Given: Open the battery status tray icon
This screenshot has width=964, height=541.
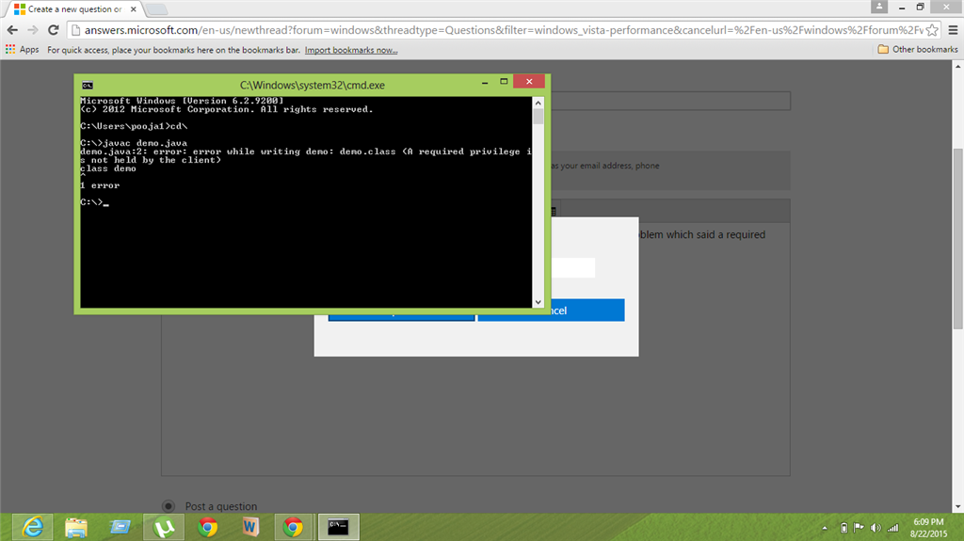Looking at the screenshot, I should (x=844, y=528).
